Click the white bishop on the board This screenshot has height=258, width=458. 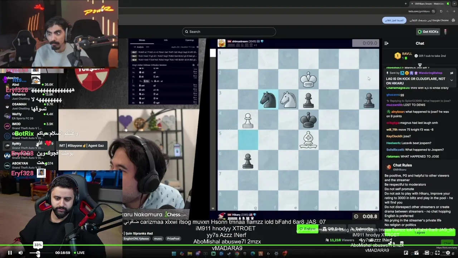tap(308, 139)
